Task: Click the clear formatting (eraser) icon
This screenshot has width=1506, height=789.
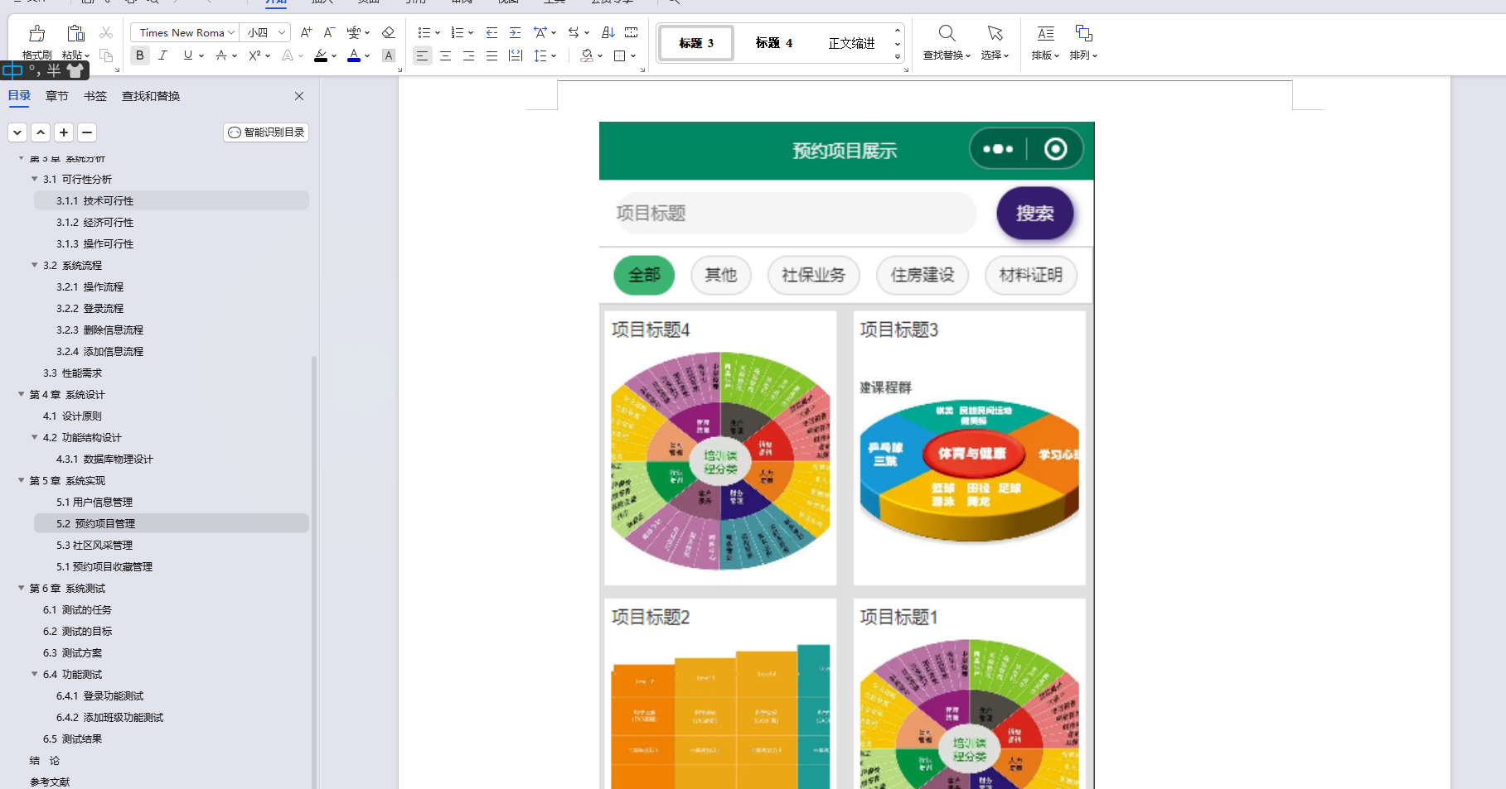Action: [x=388, y=31]
